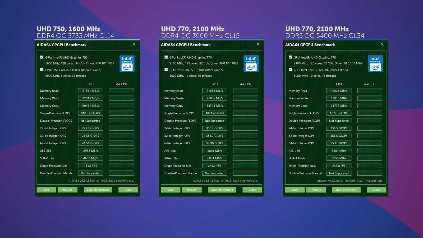Screen dimensions: 423x238
Task: Click Intel Graphics logo in DDR5 UHD 770 window
Action: (x=375, y=64)
